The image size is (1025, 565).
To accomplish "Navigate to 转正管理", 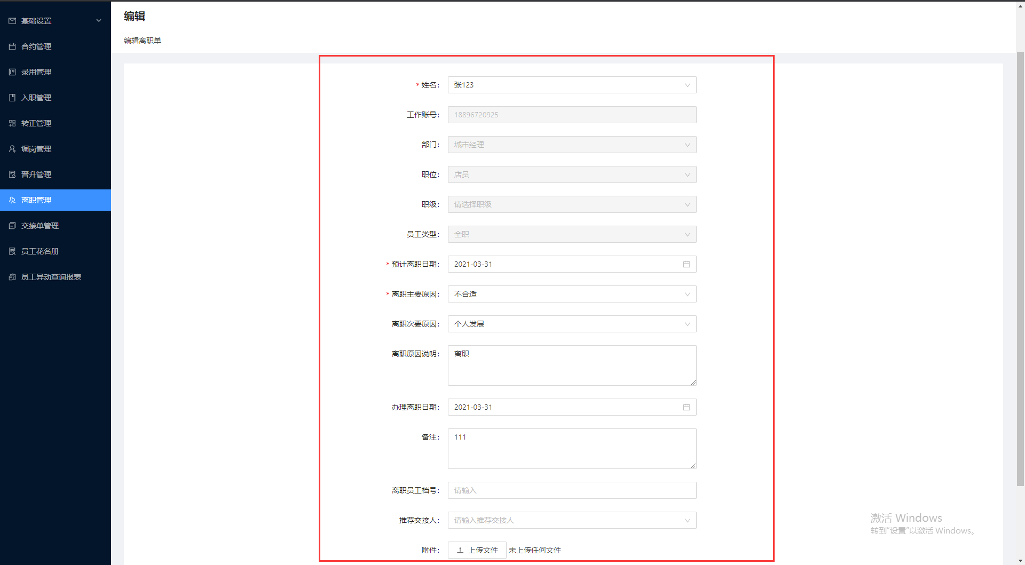I will [x=56, y=123].
